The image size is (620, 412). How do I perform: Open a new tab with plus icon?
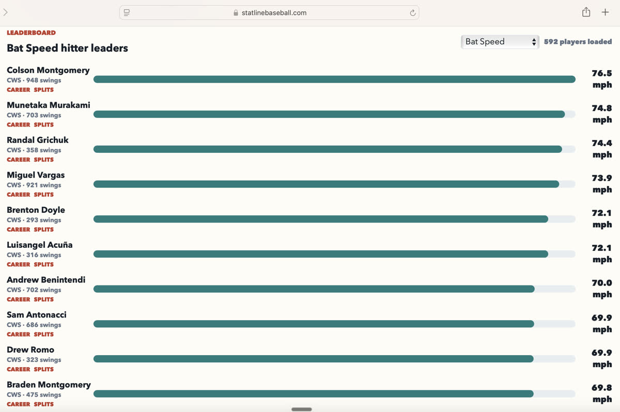pos(605,12)
